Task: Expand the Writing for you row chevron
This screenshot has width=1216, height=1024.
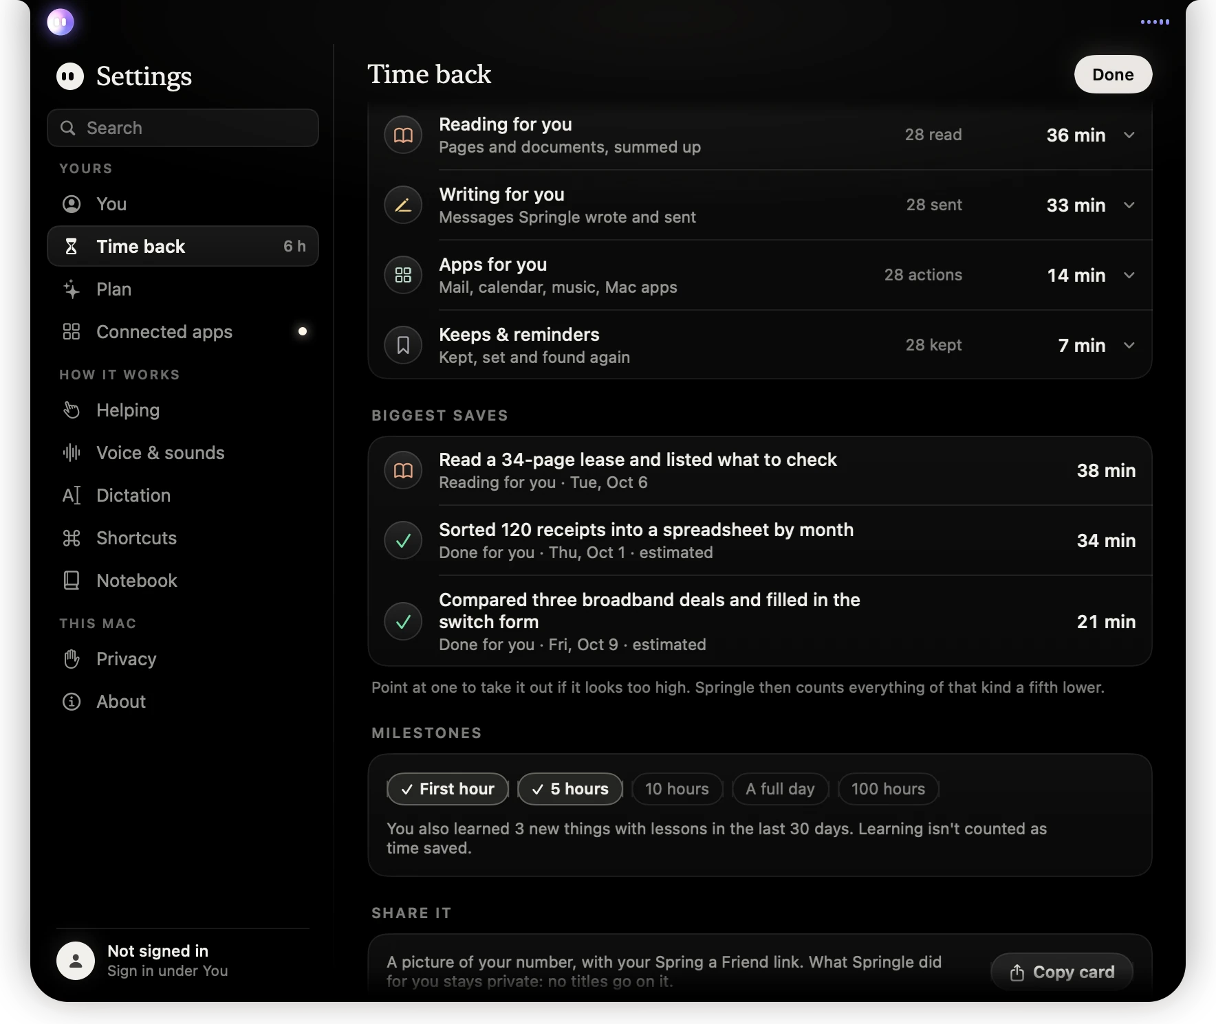Action: click(1129, 205)
